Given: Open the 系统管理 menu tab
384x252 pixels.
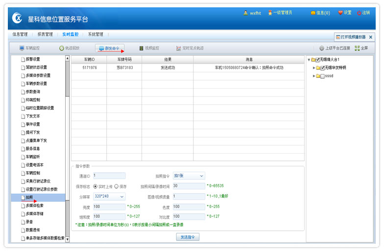Looking at the screenshot, I should (x=96, y=35).
